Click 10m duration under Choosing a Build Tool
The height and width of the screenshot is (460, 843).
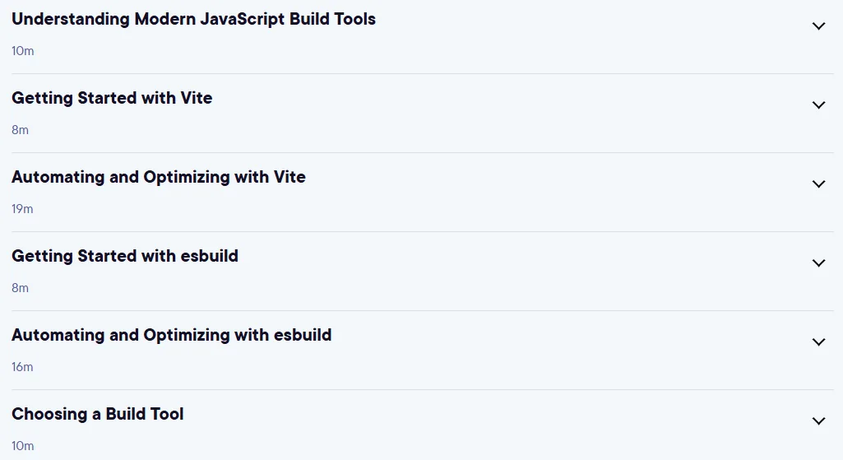point(22,447)
